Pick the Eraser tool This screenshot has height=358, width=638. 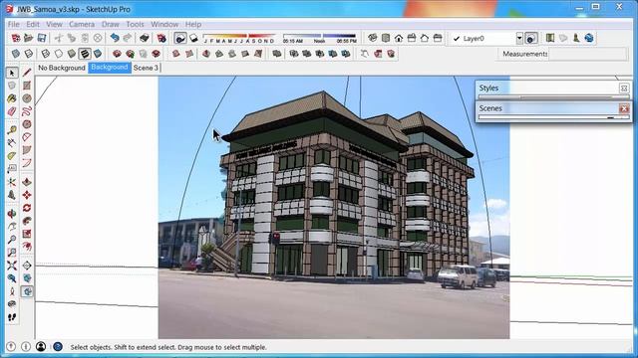pyautogui.click(x=12, y=110)
